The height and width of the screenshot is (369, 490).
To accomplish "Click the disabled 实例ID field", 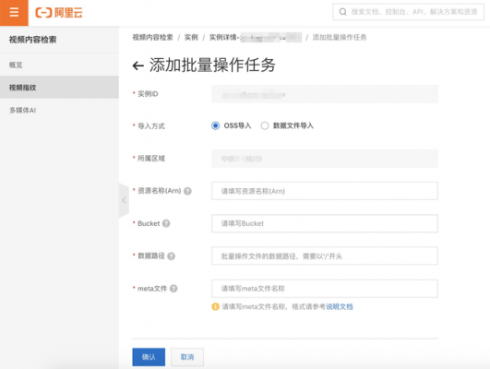I will pyautogui.click(x=325, y=94).
